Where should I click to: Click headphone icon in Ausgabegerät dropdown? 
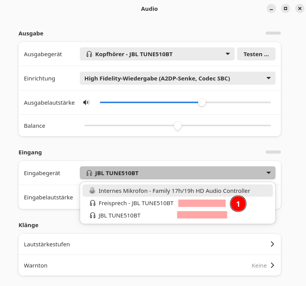(89, 54)
